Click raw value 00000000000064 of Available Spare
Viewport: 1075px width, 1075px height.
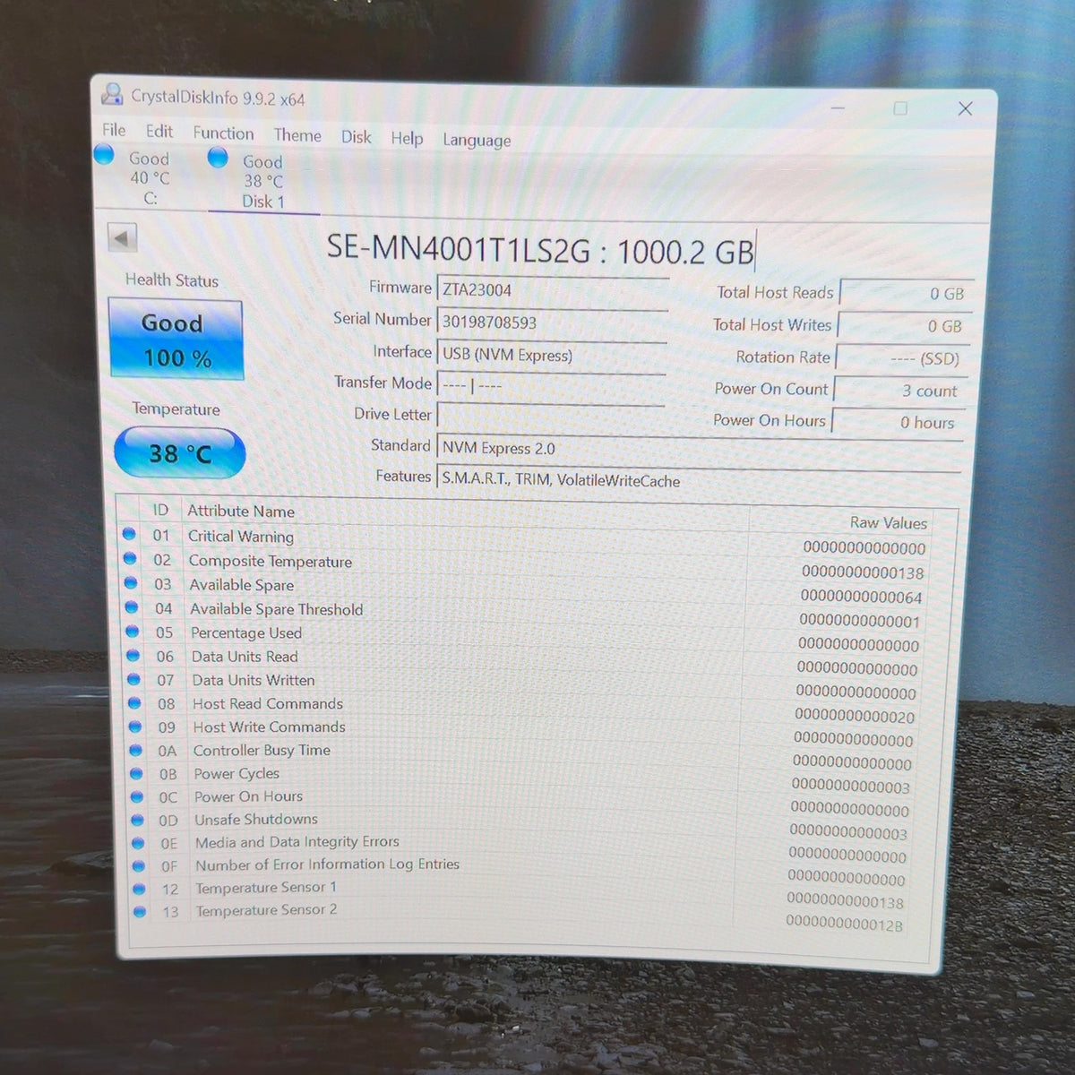(x=861, y=597)
